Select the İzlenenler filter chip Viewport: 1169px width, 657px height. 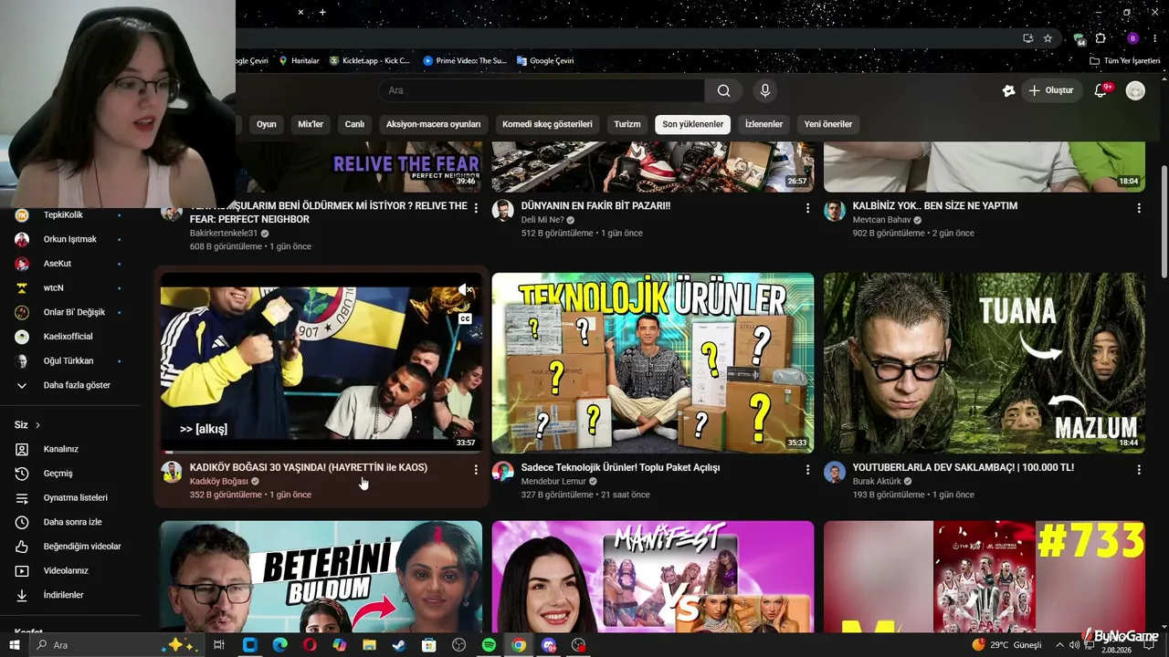pos(764,124)
